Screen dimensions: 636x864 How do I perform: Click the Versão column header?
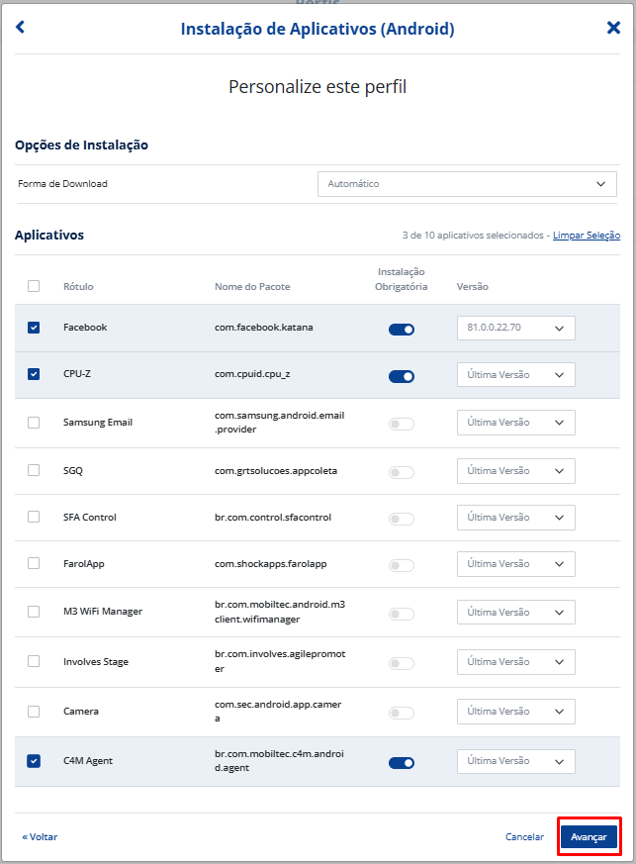coord(473,287)
